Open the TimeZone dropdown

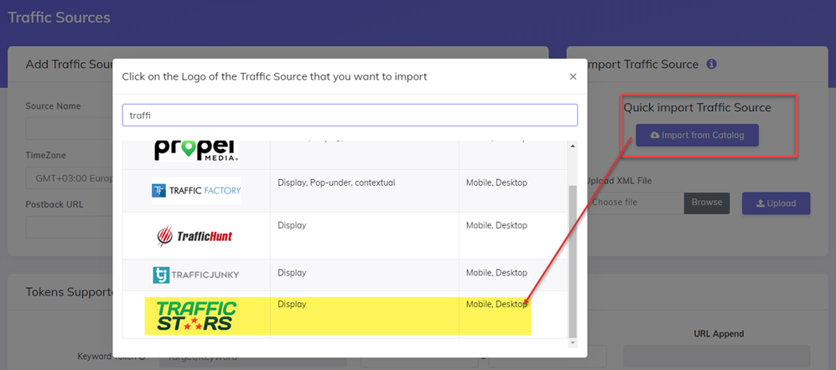coord(70,177)
